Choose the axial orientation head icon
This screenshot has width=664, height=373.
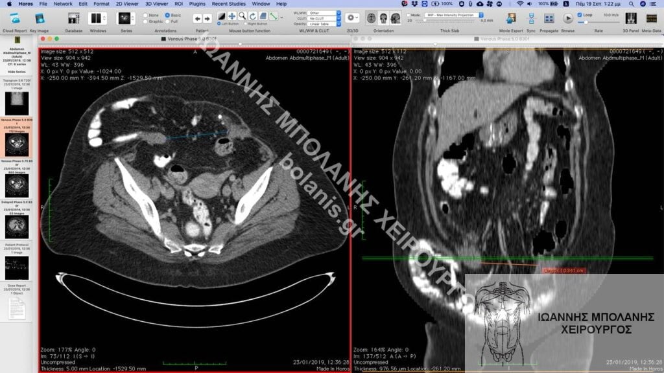(x=372, y=18)
